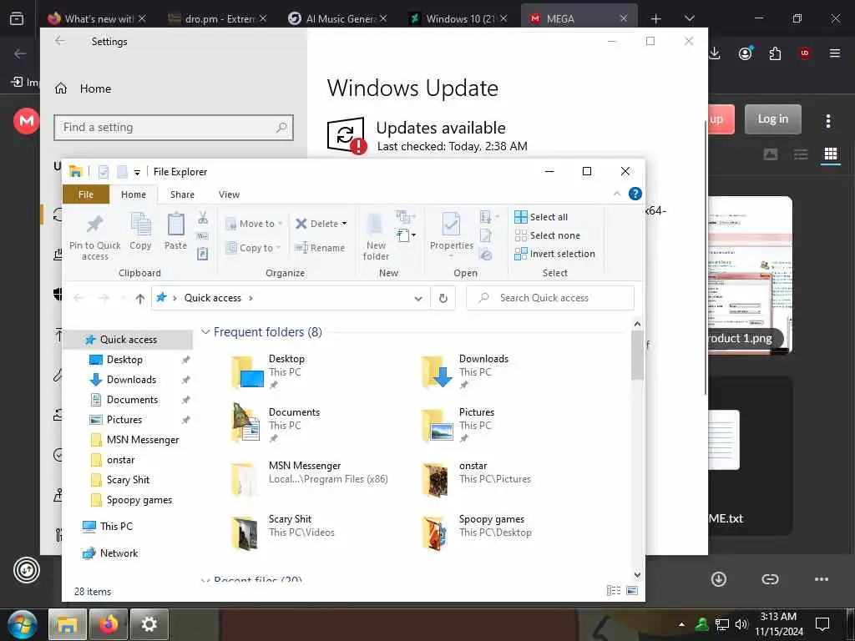Open Firefox list all tabs chevron
The height and width of the screenshot is (641, 855).
coord(689,18)
